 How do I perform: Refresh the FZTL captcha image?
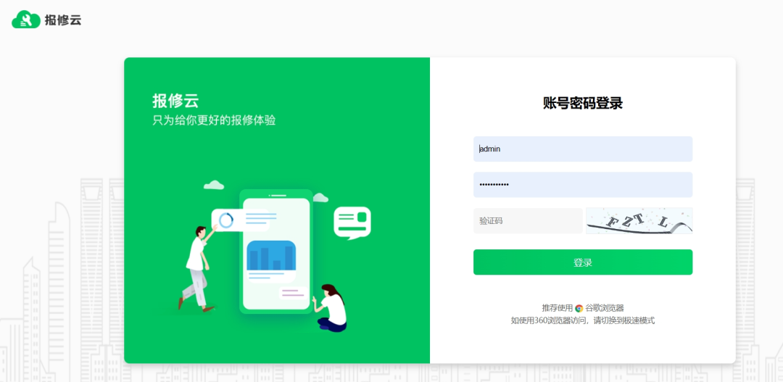pos(639,220)
